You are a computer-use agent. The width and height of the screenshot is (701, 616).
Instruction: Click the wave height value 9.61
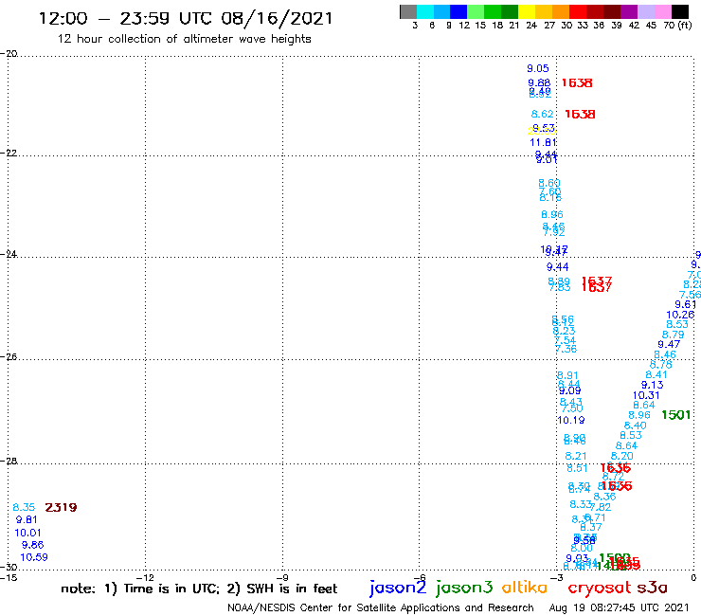pyautogui.click(x=686, y=304)
